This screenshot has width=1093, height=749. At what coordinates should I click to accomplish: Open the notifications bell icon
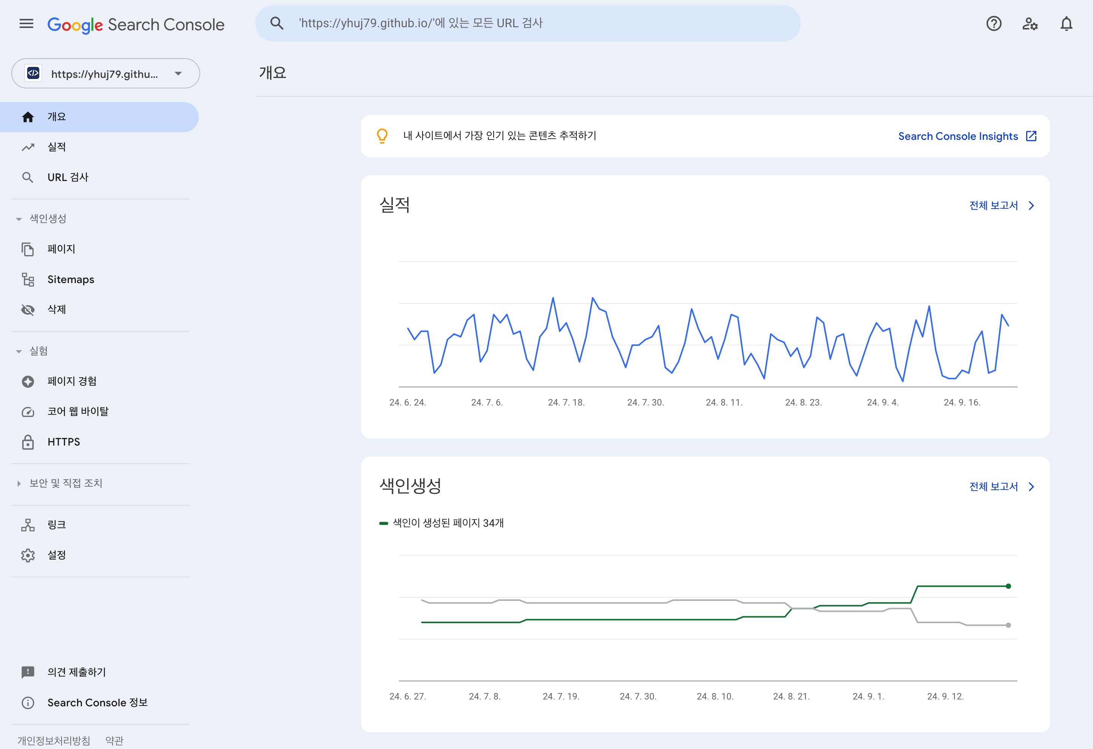(1066, 23)
